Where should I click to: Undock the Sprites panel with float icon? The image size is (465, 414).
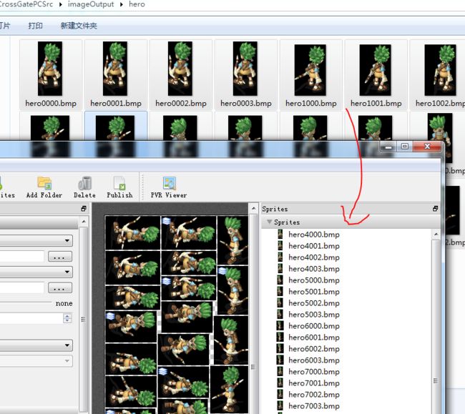(x=435, y=209)
